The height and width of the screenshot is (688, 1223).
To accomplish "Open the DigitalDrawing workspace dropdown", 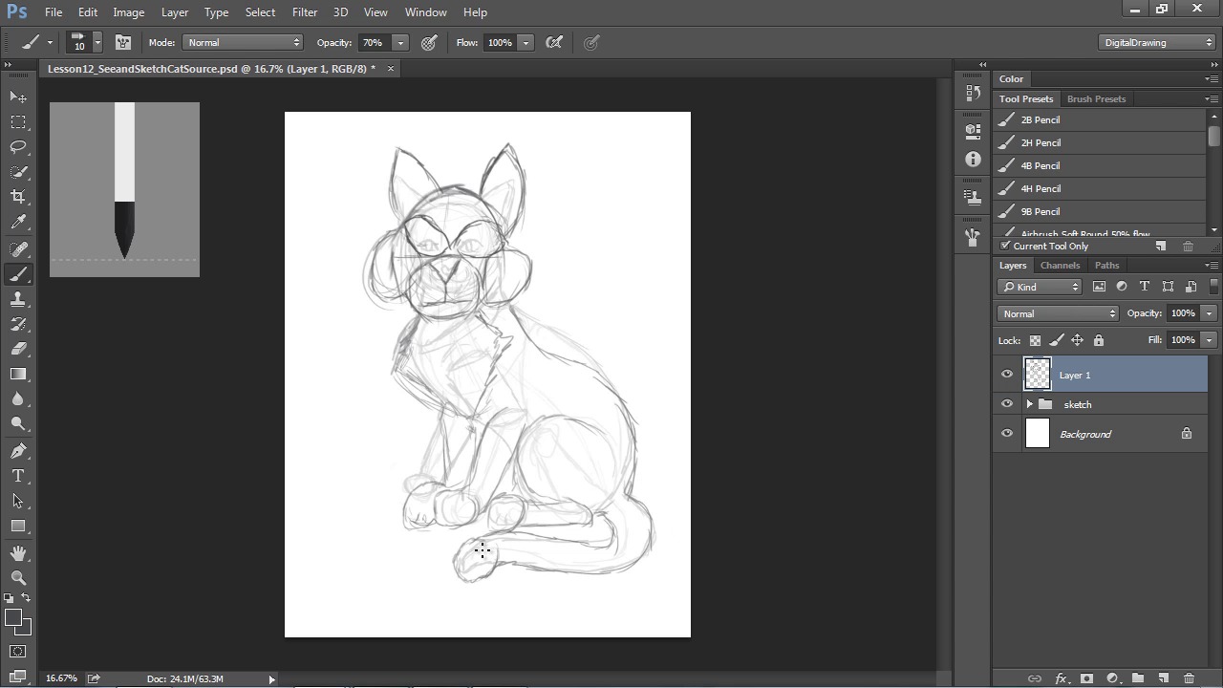I will point(1156,42).
